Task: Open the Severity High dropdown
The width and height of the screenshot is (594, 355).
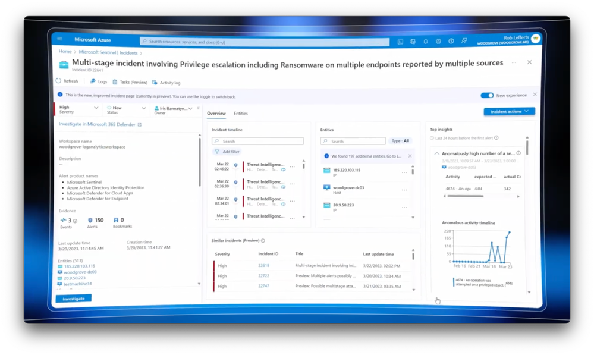Action: pyautogui.click(x=78, y=109)
